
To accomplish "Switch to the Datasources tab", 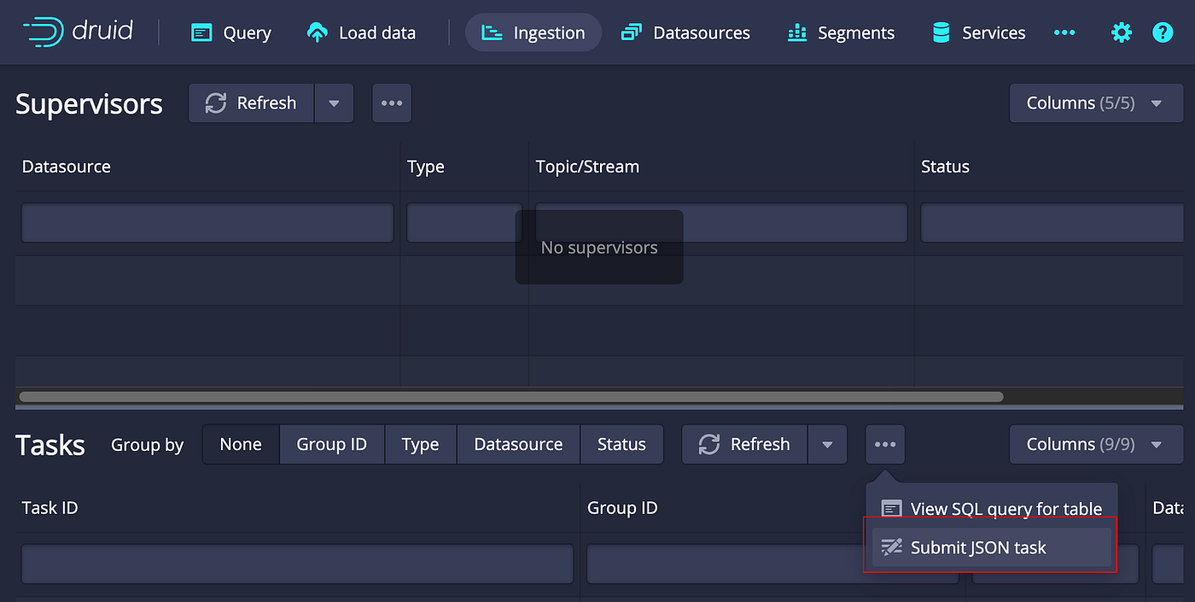I will tap(686, 32).
